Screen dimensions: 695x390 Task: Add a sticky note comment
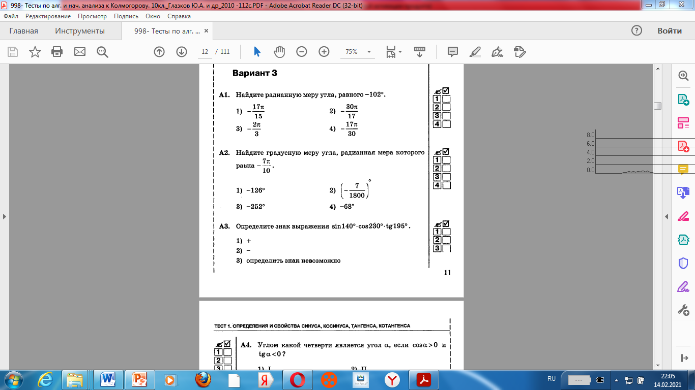452,52
